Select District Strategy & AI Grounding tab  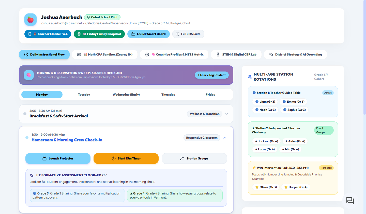click(296, 55)
